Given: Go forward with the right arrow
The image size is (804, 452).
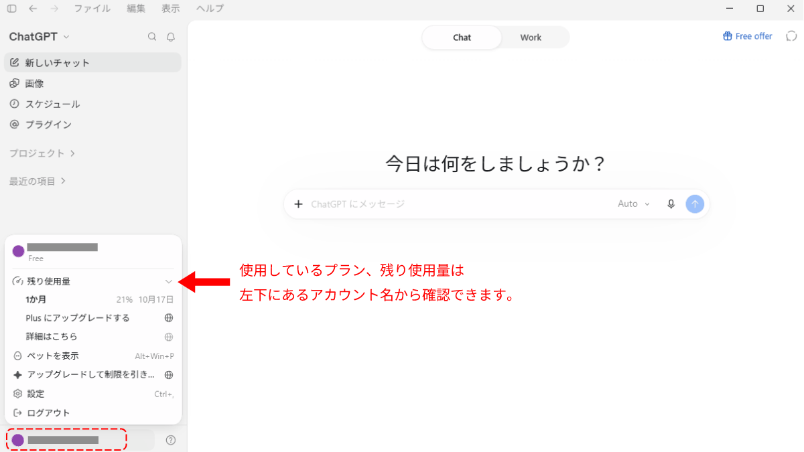Looking at the screenshot, I should [54, 9].
